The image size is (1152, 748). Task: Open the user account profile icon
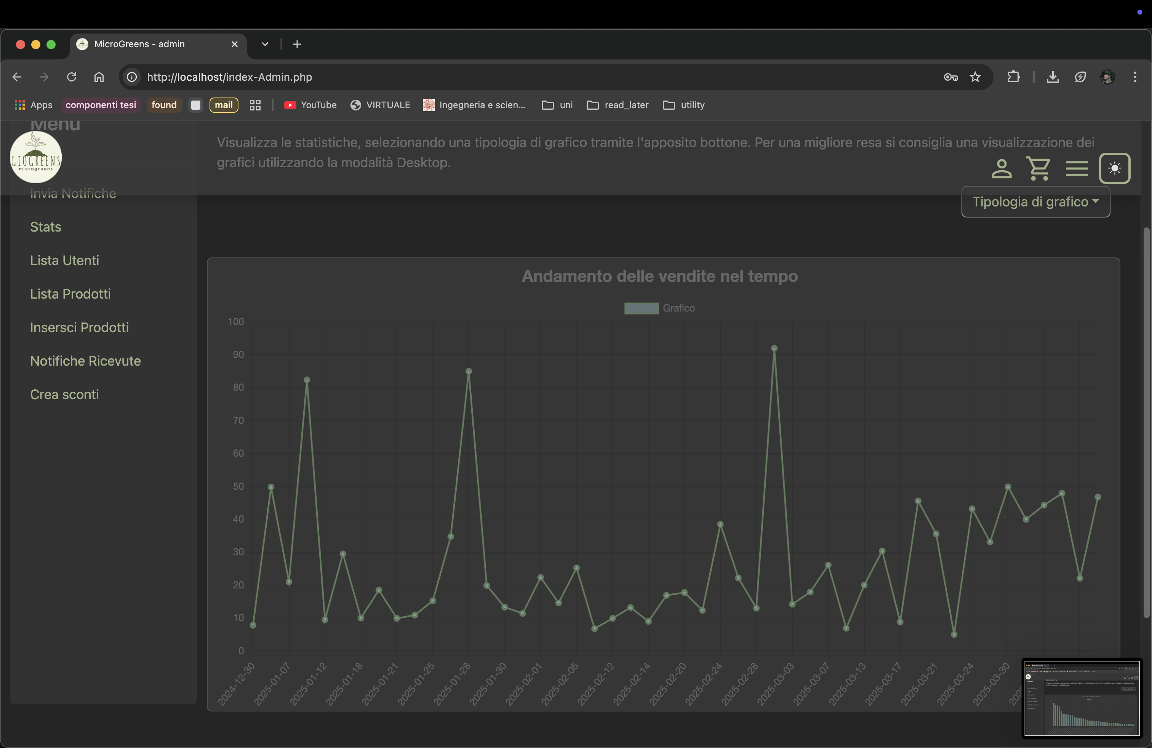pos(1002,169)
